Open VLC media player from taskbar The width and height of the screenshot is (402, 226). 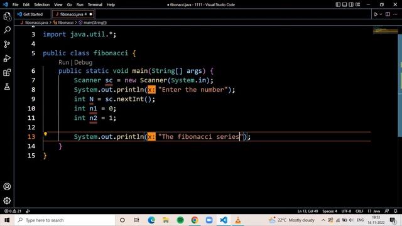coord(238,220)
